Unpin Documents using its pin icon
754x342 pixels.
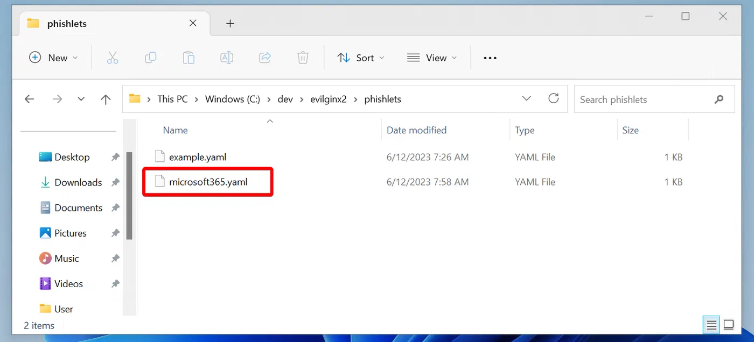pos(115,208)
